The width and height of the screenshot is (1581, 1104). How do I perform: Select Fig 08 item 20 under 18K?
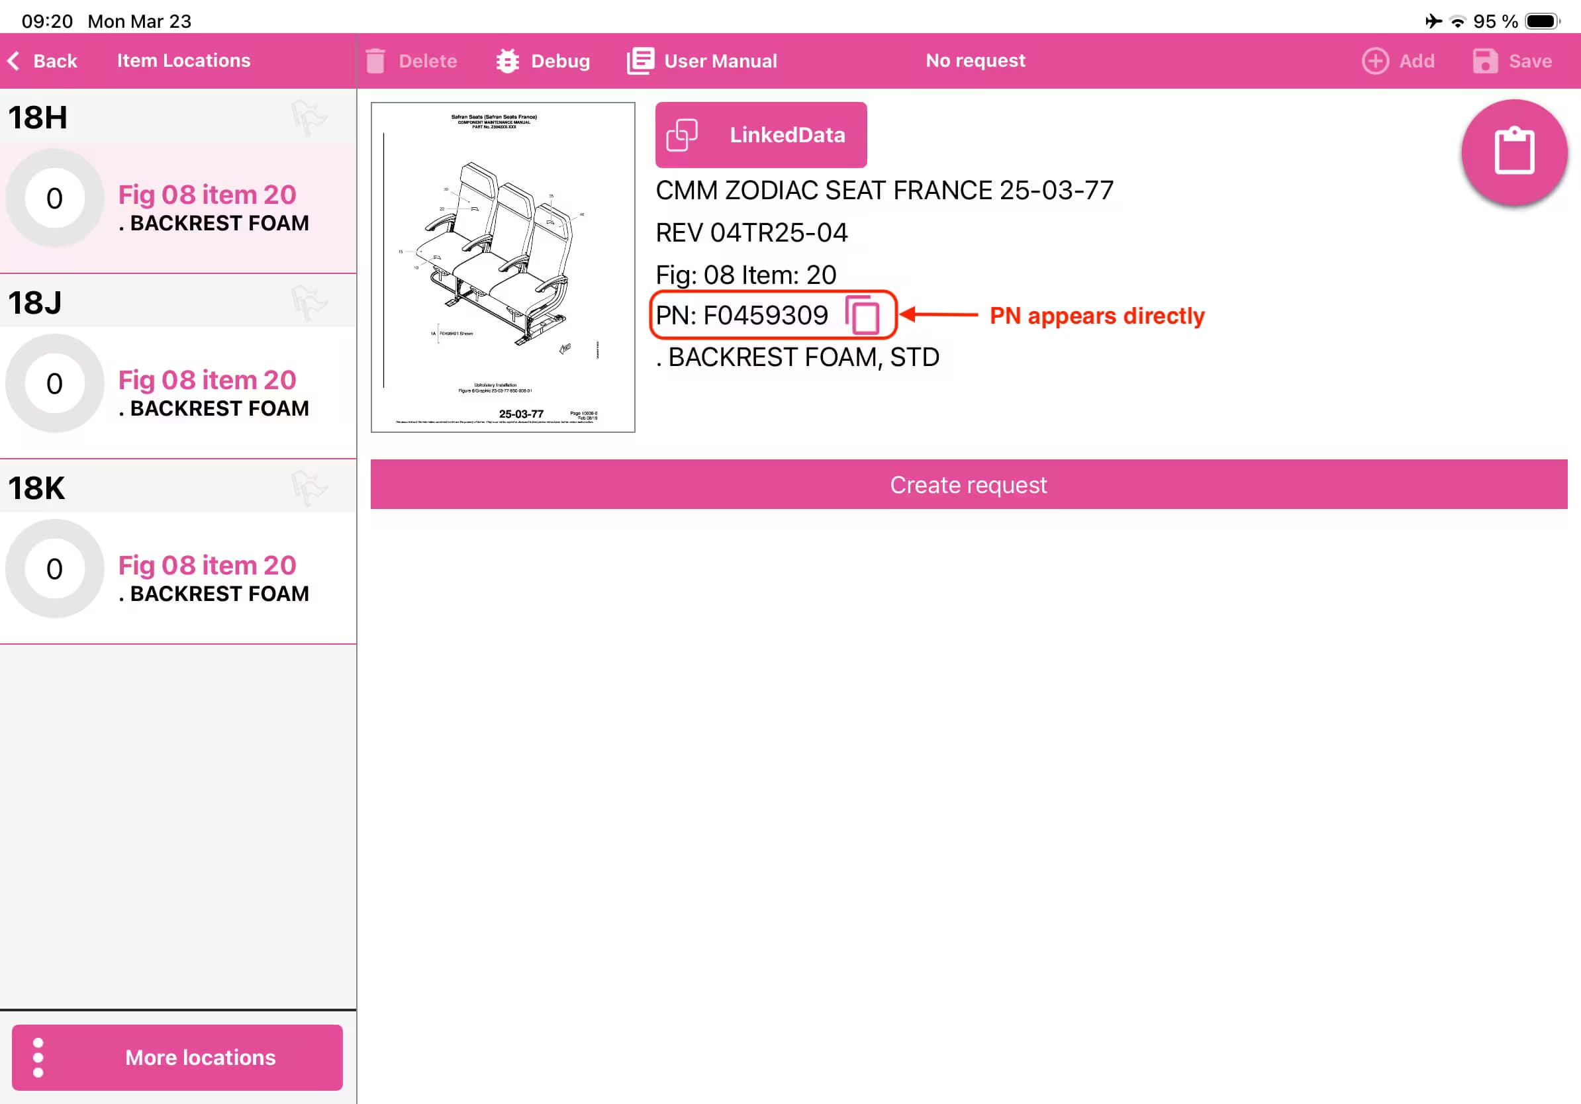pyautogui.click(x=207, y=566)
